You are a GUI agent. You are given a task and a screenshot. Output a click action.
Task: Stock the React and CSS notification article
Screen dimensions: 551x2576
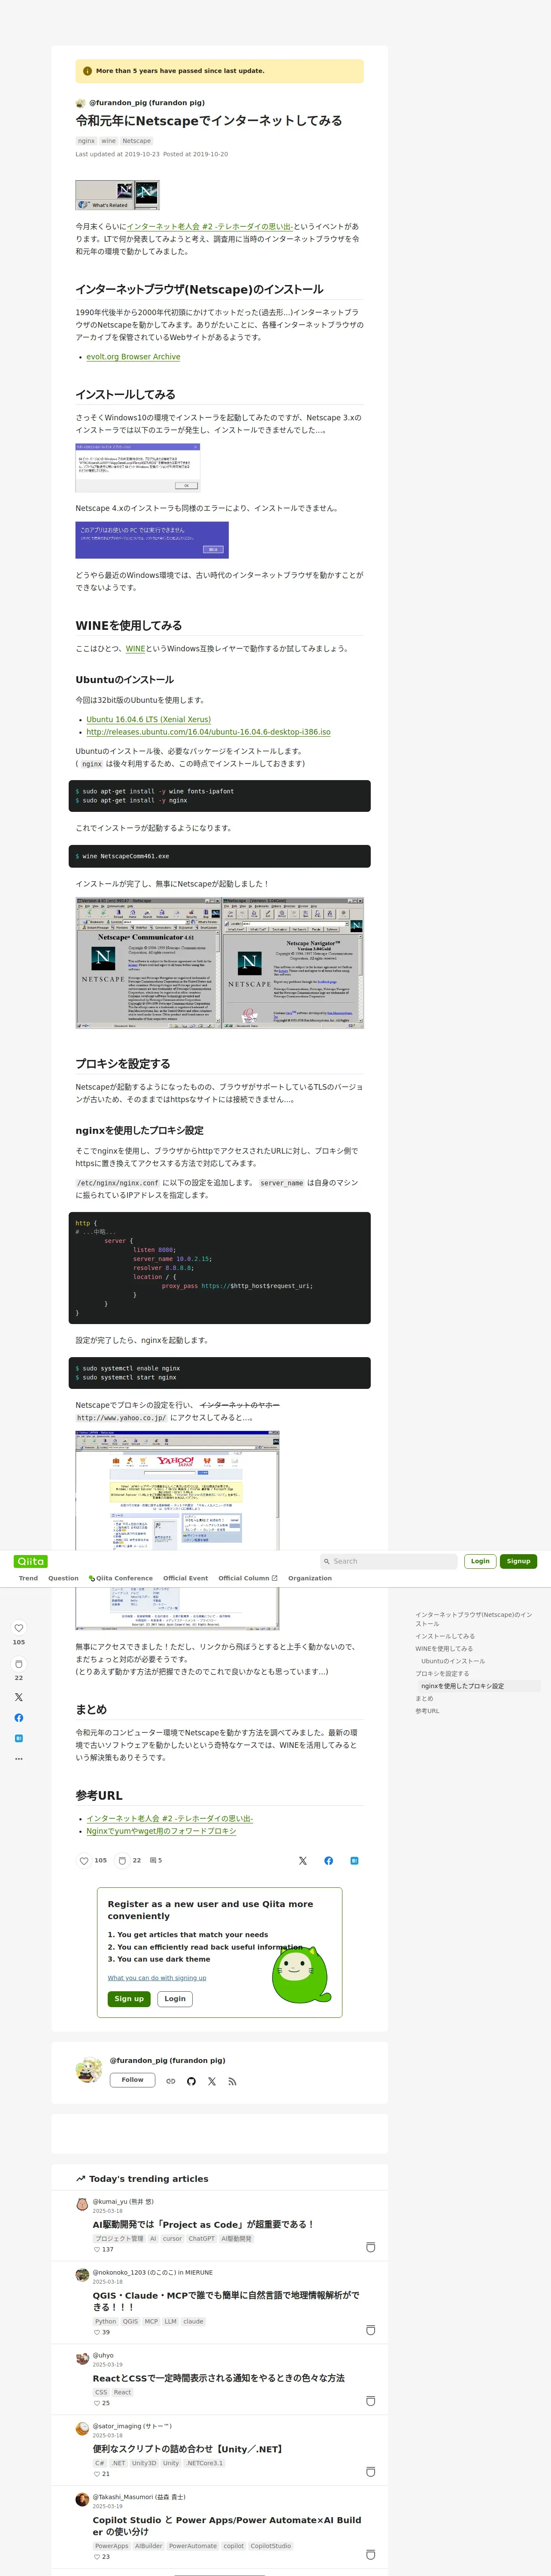(371, 2401)
